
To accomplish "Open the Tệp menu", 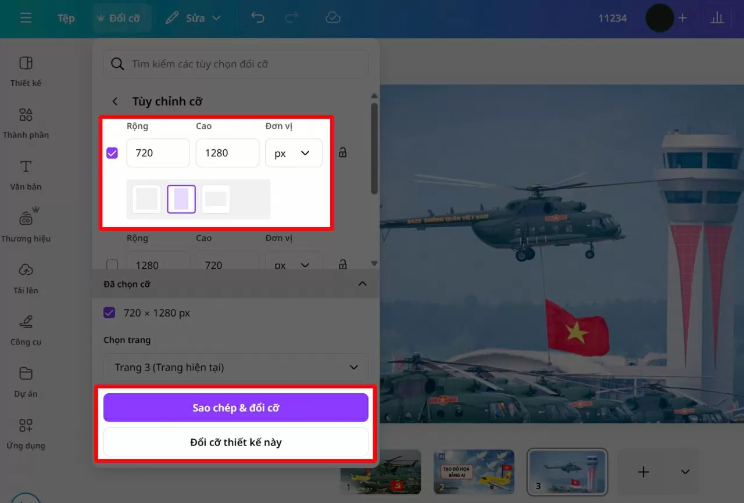I will [66, 18].
